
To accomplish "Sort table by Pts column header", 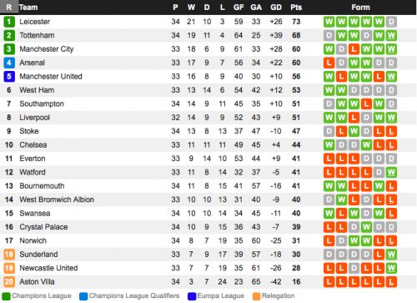I will point(296,8).
